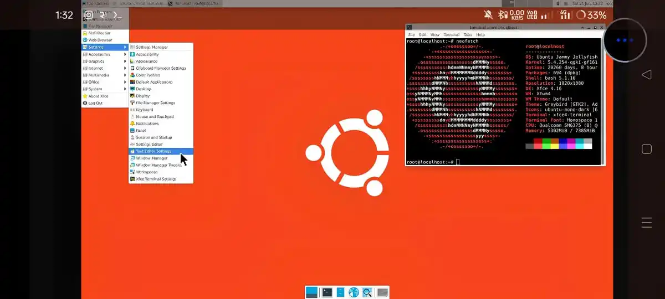This screenshot has width=665, height=299.
Task: Choose Log Out from Applications menu
Action: (x=105, y=103)
